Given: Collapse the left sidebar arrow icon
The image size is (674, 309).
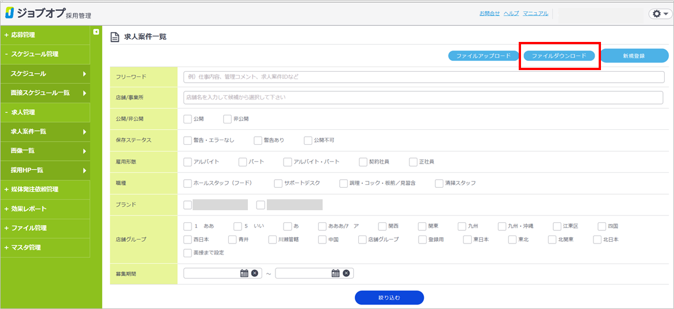Looking at the screenshot, I should pyautogui.click(x=96, y=32).
